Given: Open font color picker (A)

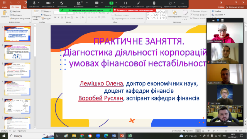Looking at the screenshot, I should tap(83, 17).
